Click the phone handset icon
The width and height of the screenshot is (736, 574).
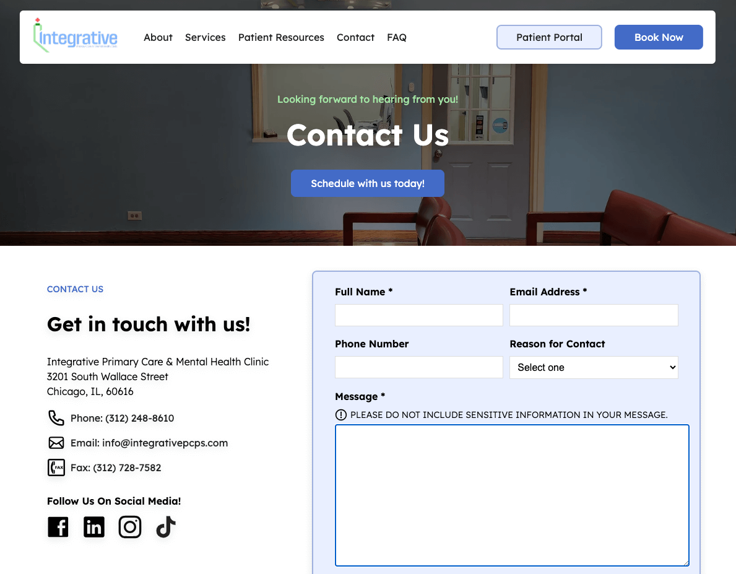click(x=56, y=418)
